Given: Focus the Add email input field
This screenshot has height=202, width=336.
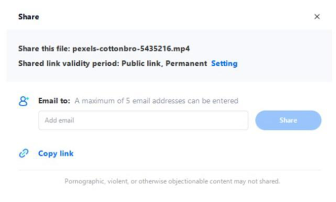Looking at the screenshot, I should pyautogui.click(x=143, y=120).
